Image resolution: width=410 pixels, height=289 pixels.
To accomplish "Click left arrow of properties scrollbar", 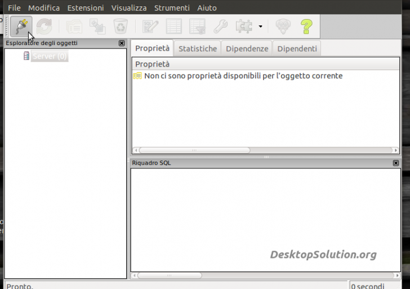I will pos(136,150).
